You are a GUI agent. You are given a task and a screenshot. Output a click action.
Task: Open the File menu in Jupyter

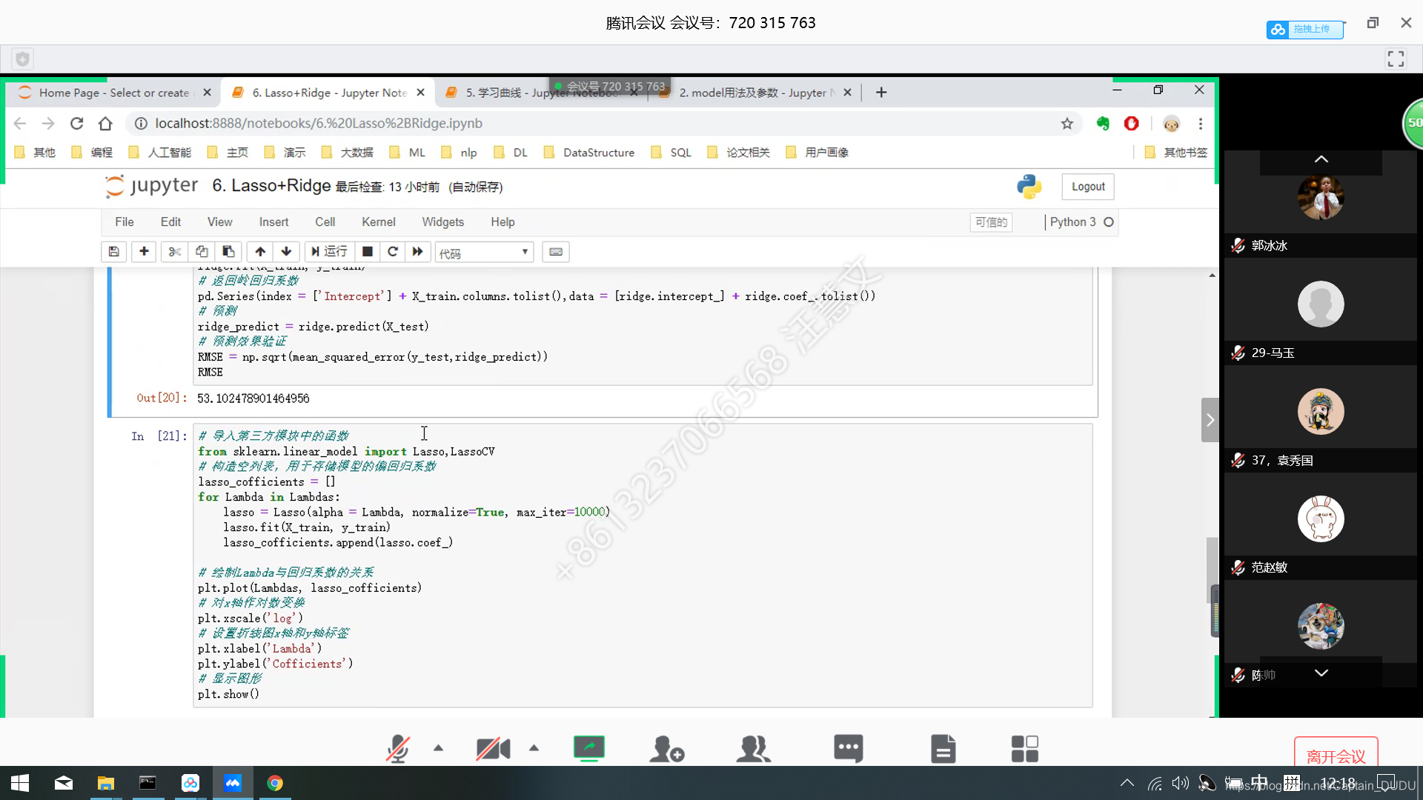click(x=125, y=222)
